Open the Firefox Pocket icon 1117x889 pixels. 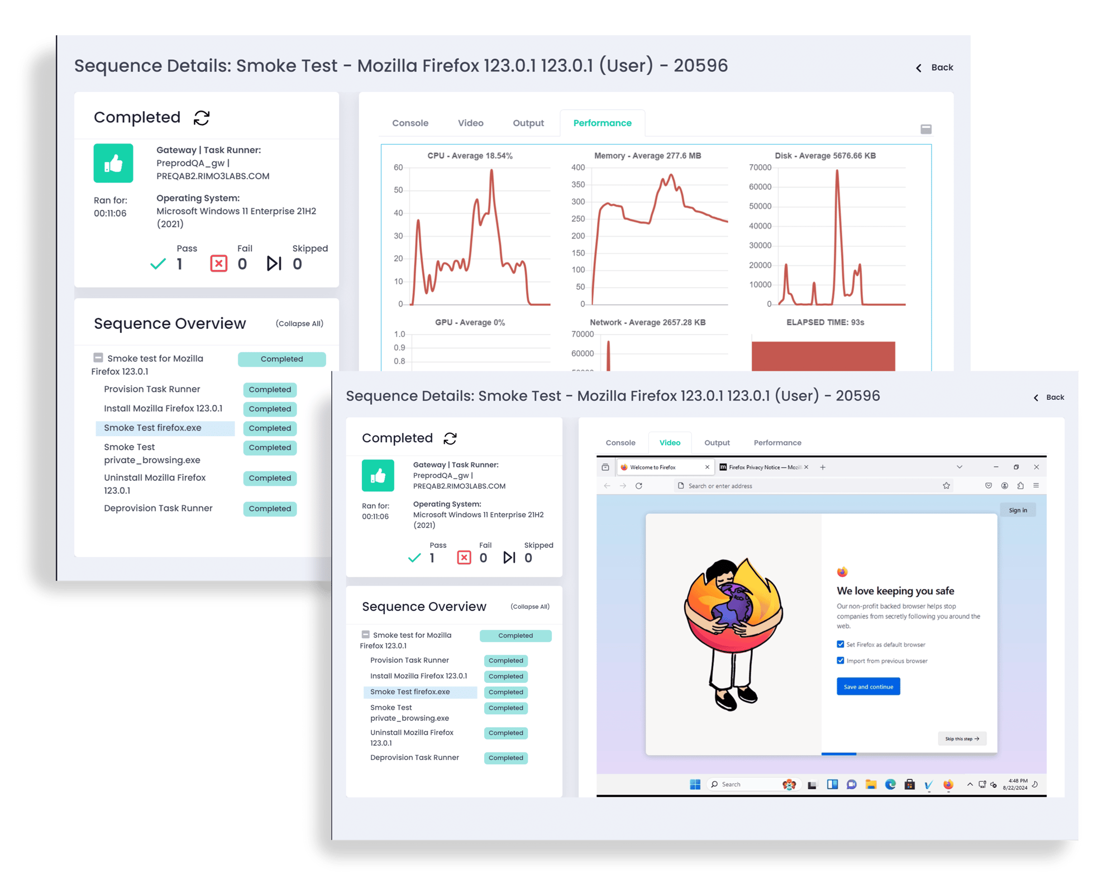(989, 486)
